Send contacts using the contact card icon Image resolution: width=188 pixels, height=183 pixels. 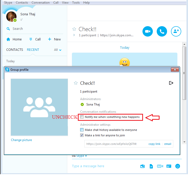click(169, 166)
